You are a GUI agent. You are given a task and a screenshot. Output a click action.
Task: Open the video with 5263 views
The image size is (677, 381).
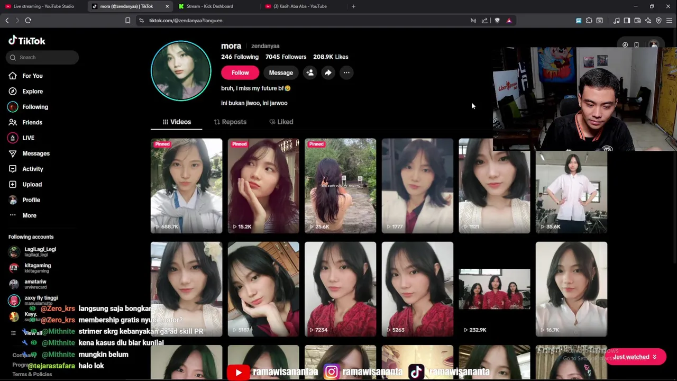tap(417, 289)
